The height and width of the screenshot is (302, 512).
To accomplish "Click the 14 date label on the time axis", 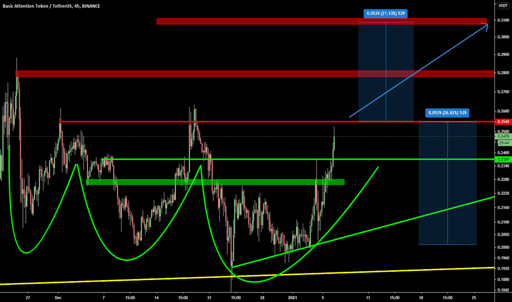I will coord(157,298).
